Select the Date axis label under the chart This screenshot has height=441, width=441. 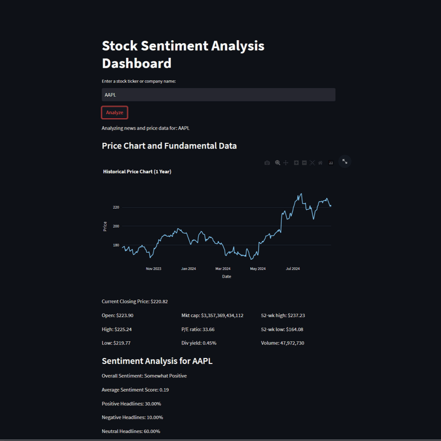coord(226,276)
